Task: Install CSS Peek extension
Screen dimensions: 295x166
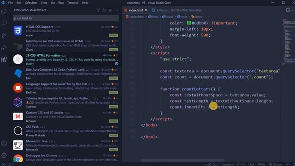Action: click(x=114, y=136)
